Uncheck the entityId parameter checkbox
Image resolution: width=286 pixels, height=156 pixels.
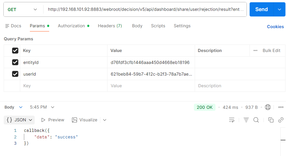coord(15,62)
